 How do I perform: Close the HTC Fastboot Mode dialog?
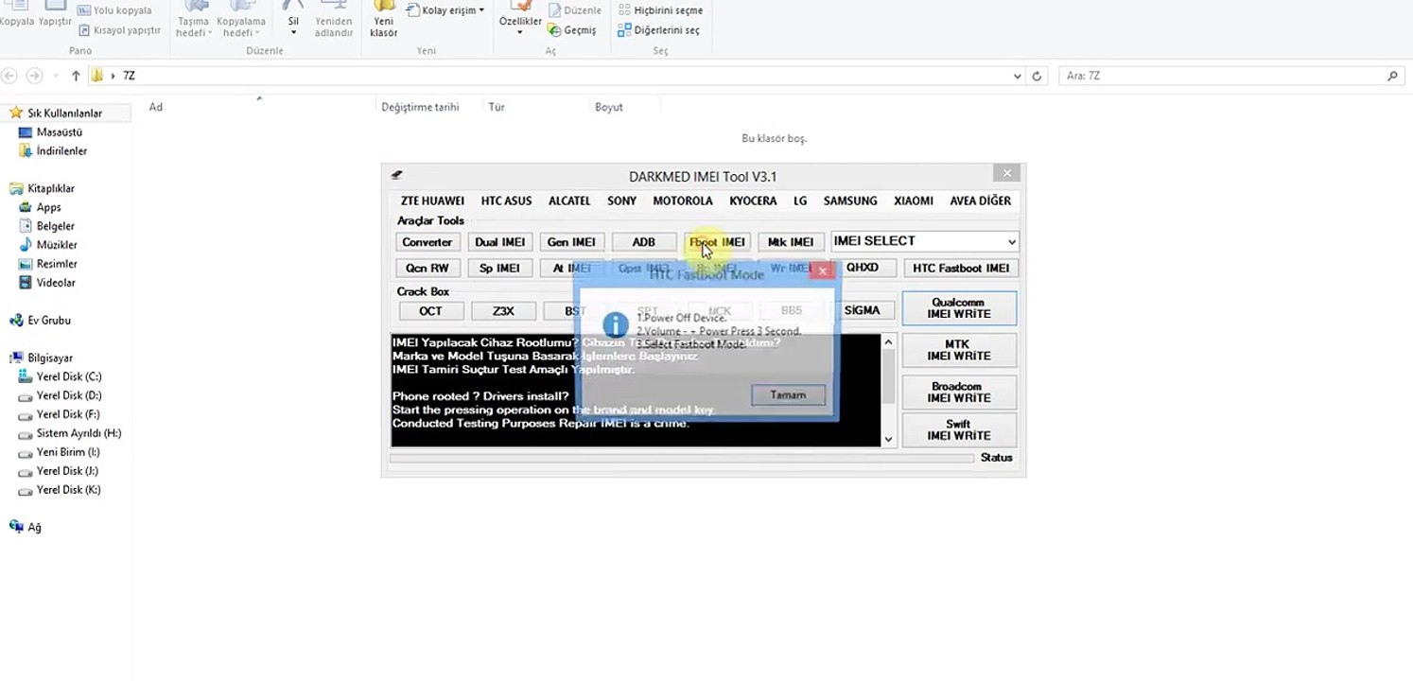click(823, 271)
